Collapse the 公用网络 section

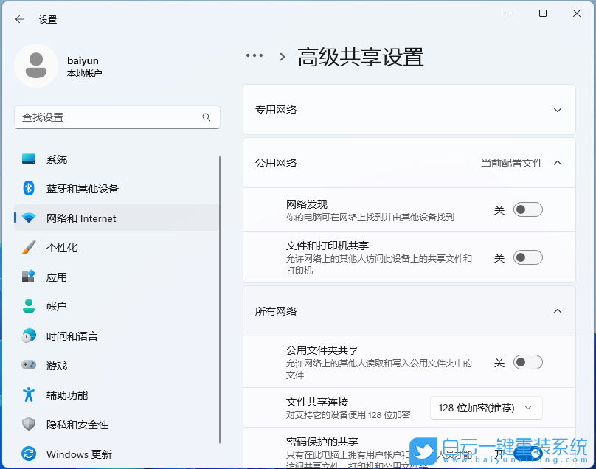558,162
